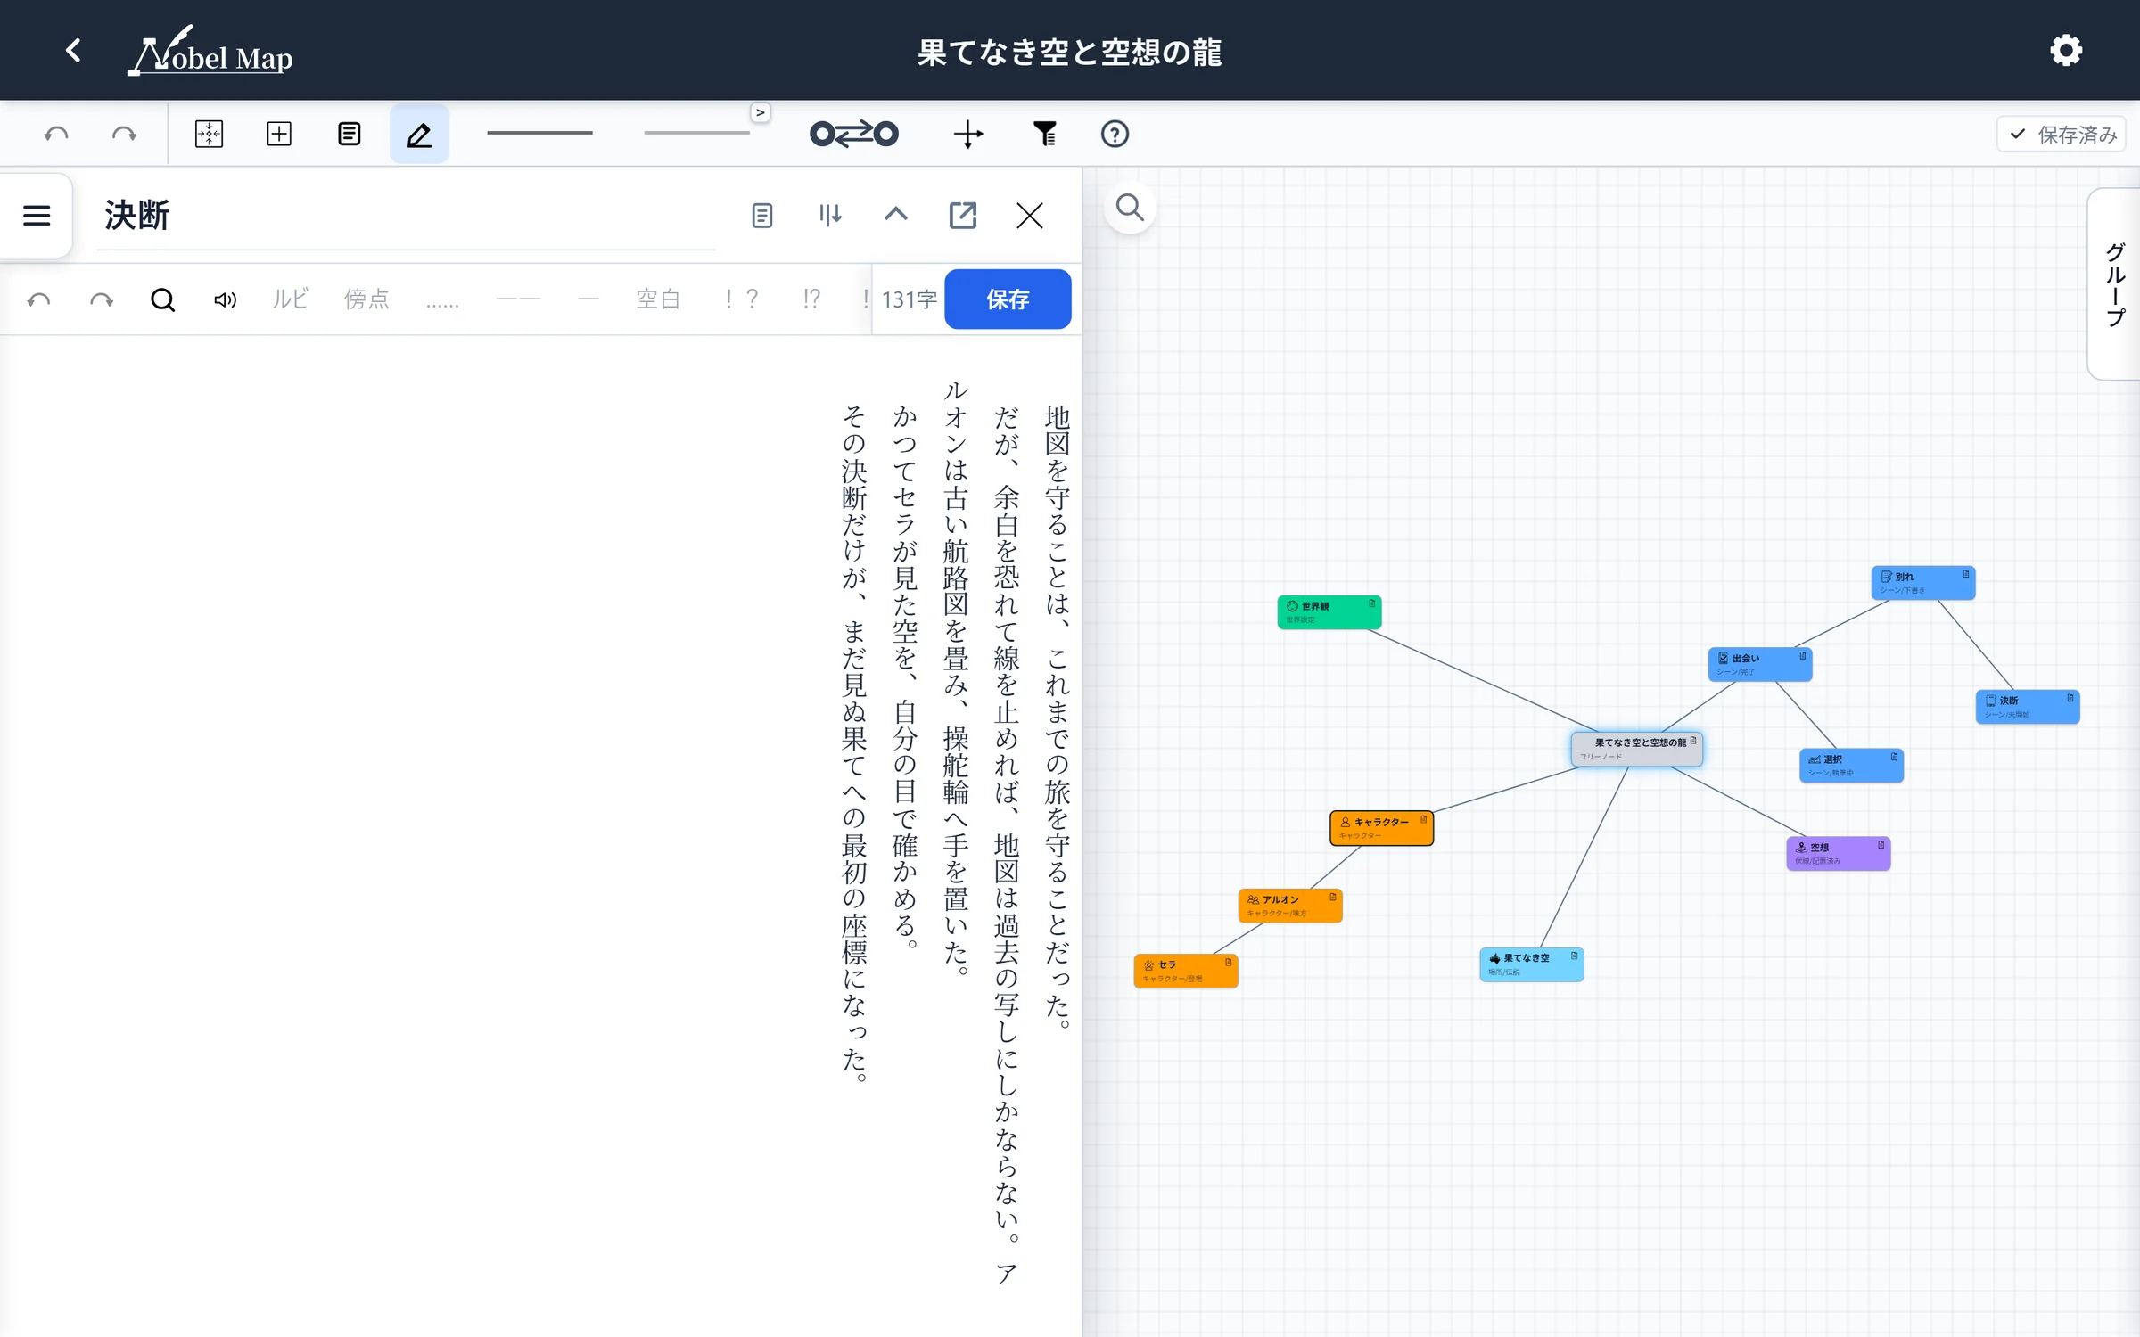Open the hamburger menu in editor panel
The width and height of the screenshot is (2140, 1337).
pyautogui.click(x=37, y=216)
